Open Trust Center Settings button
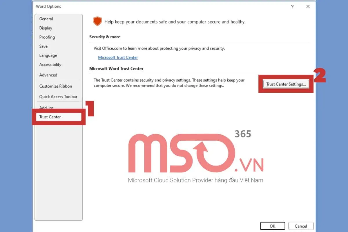 click(x=286, y=84)
